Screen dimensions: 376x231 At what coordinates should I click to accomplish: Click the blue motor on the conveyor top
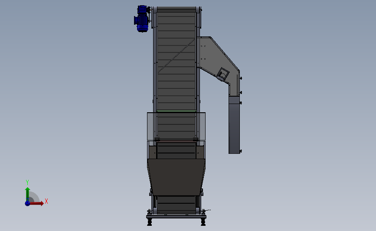142,19
